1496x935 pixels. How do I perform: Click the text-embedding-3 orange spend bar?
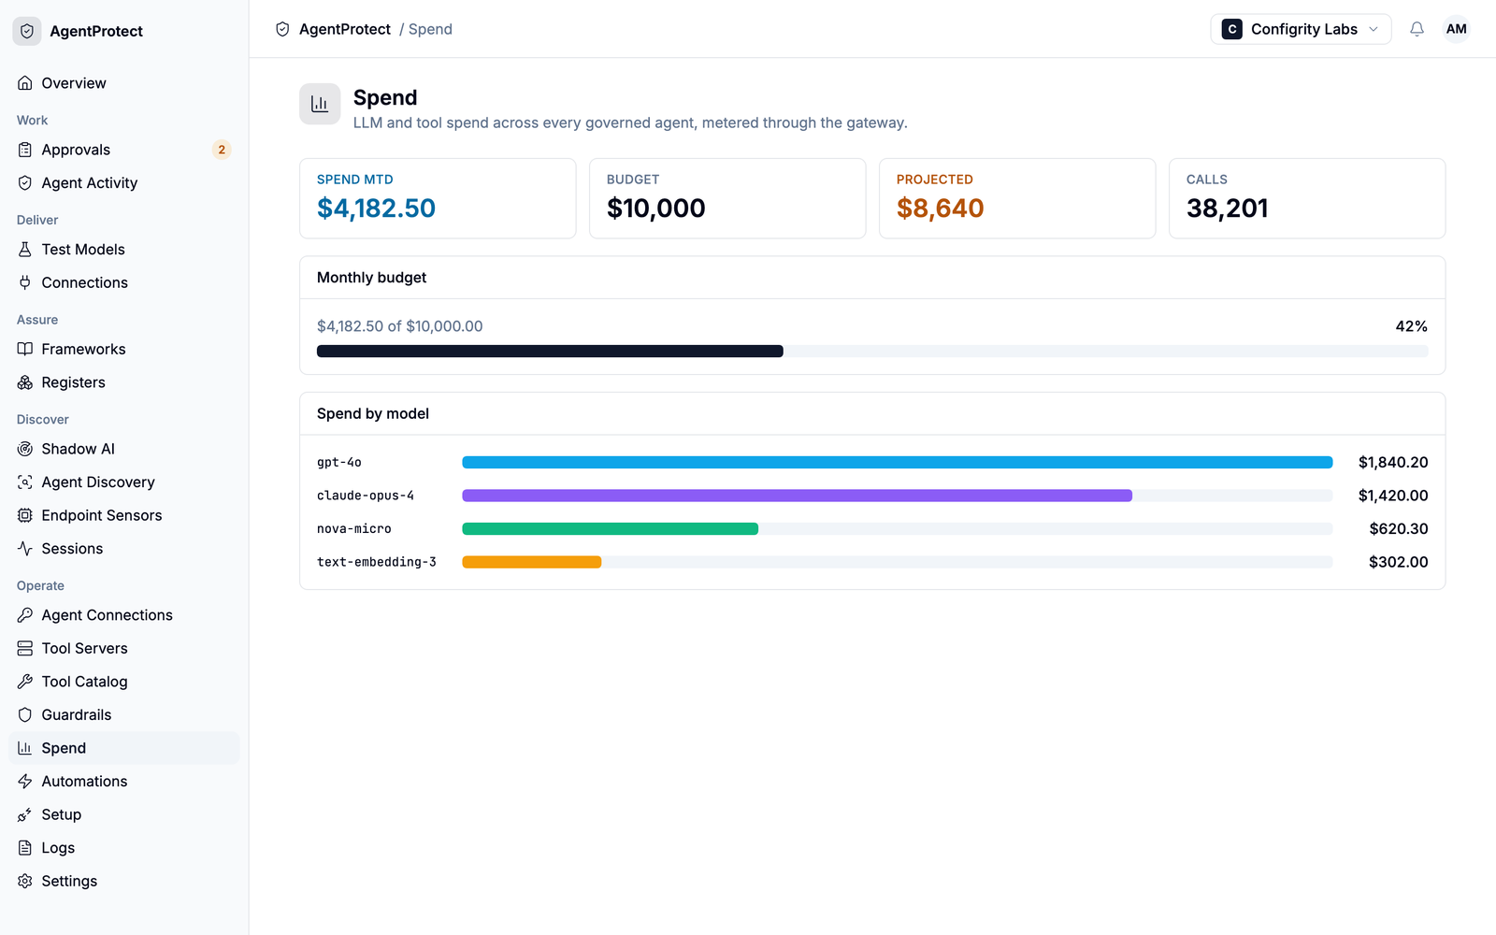point(531,562)
